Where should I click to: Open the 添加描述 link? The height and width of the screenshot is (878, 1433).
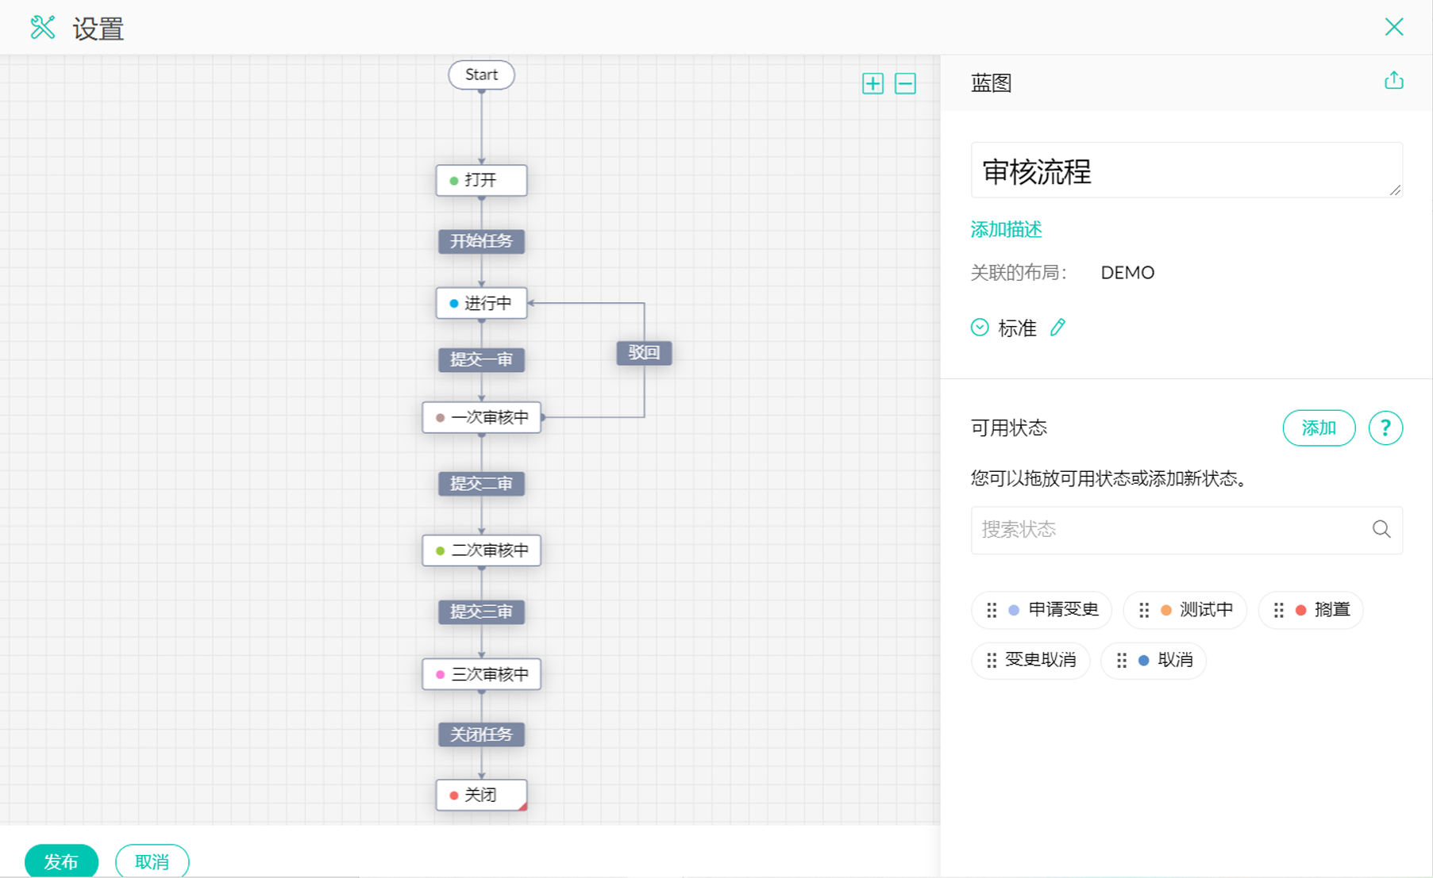(x=1005, y=229)
